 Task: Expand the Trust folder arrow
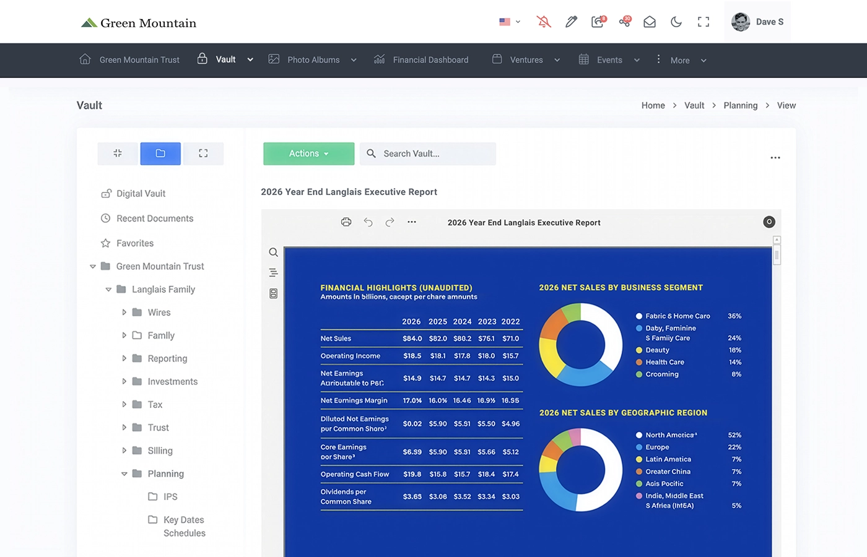click(x=124, y=428)
